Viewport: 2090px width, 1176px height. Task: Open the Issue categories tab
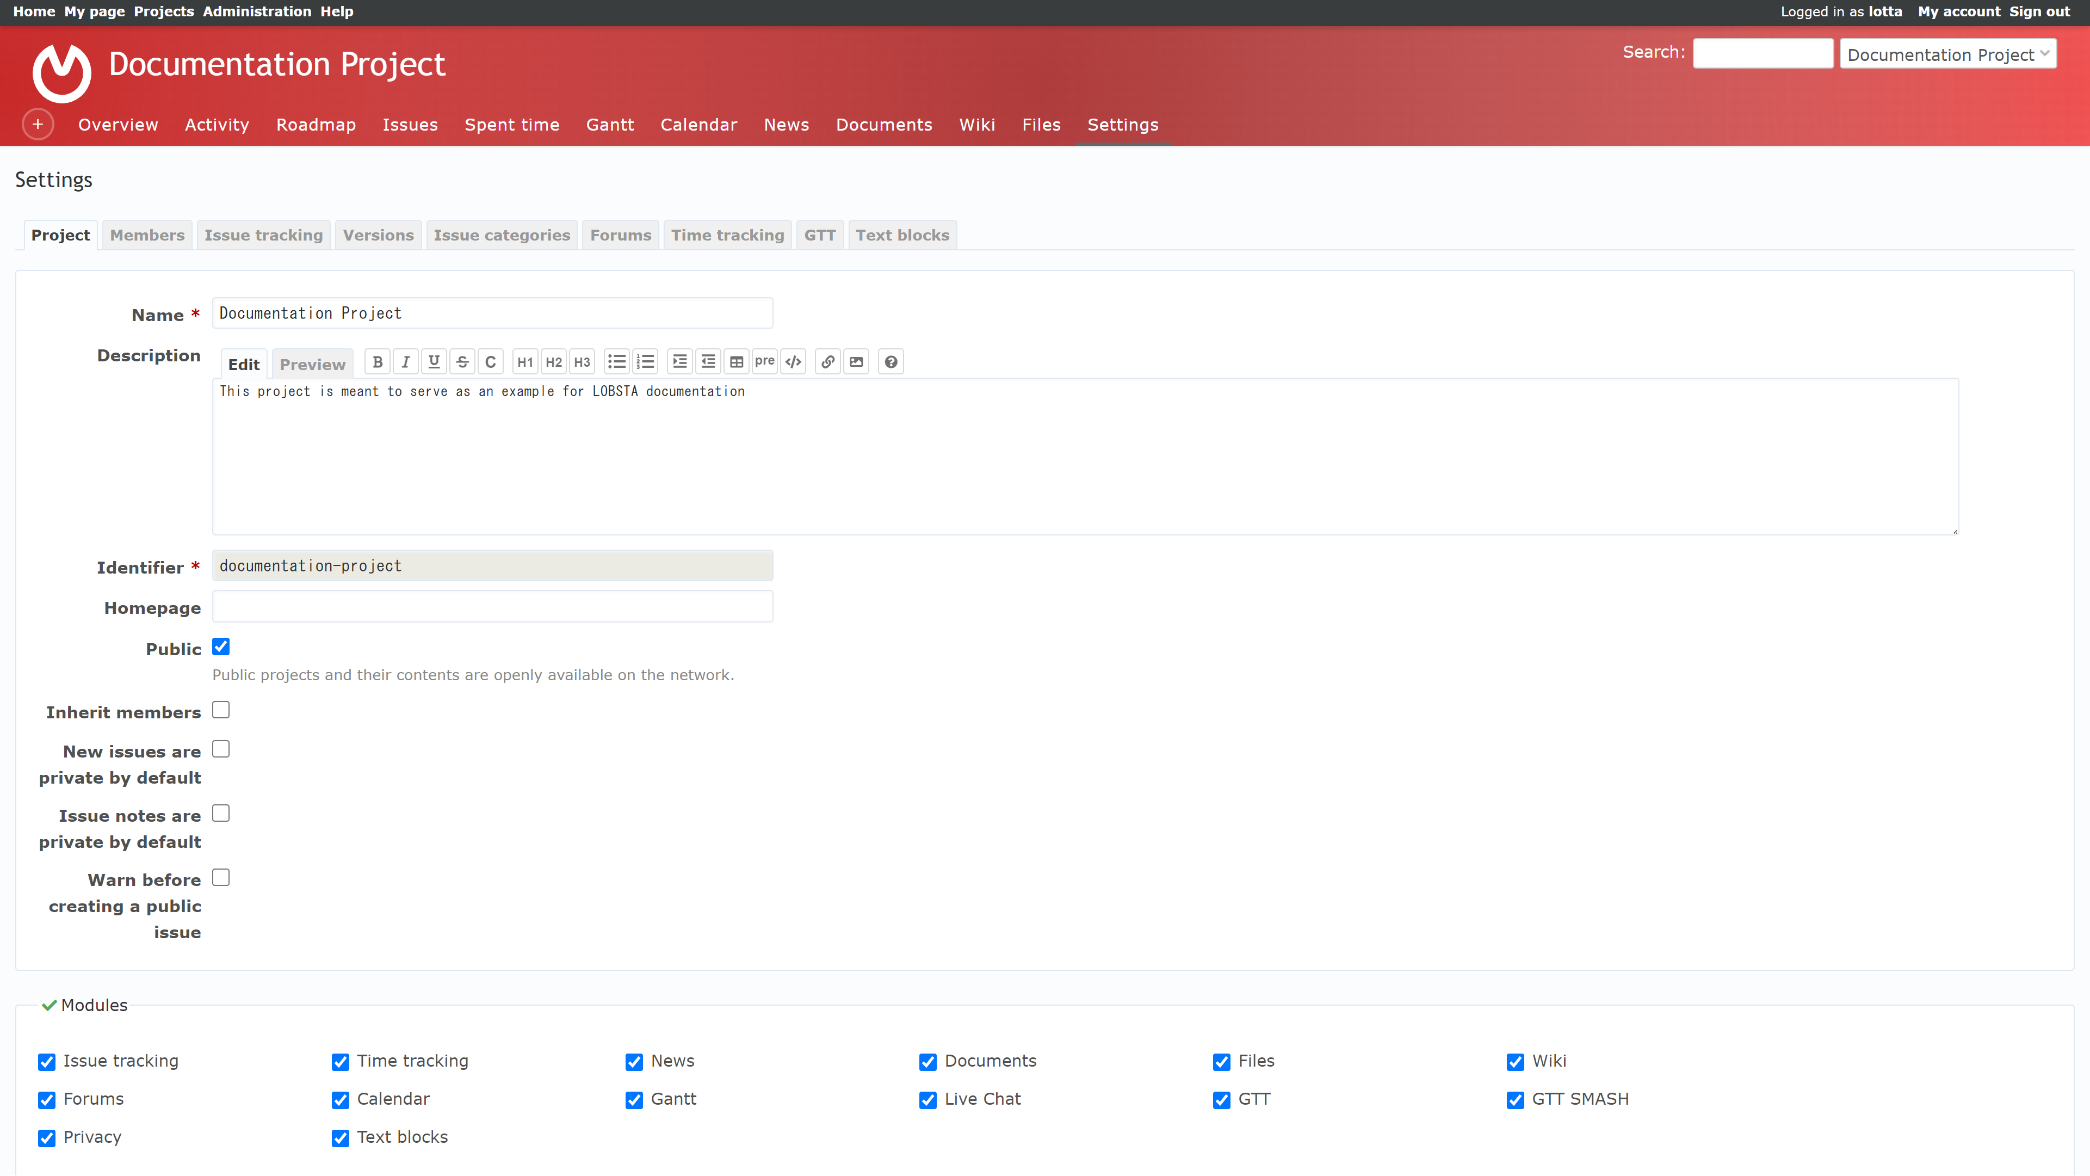tap(502, 235)
